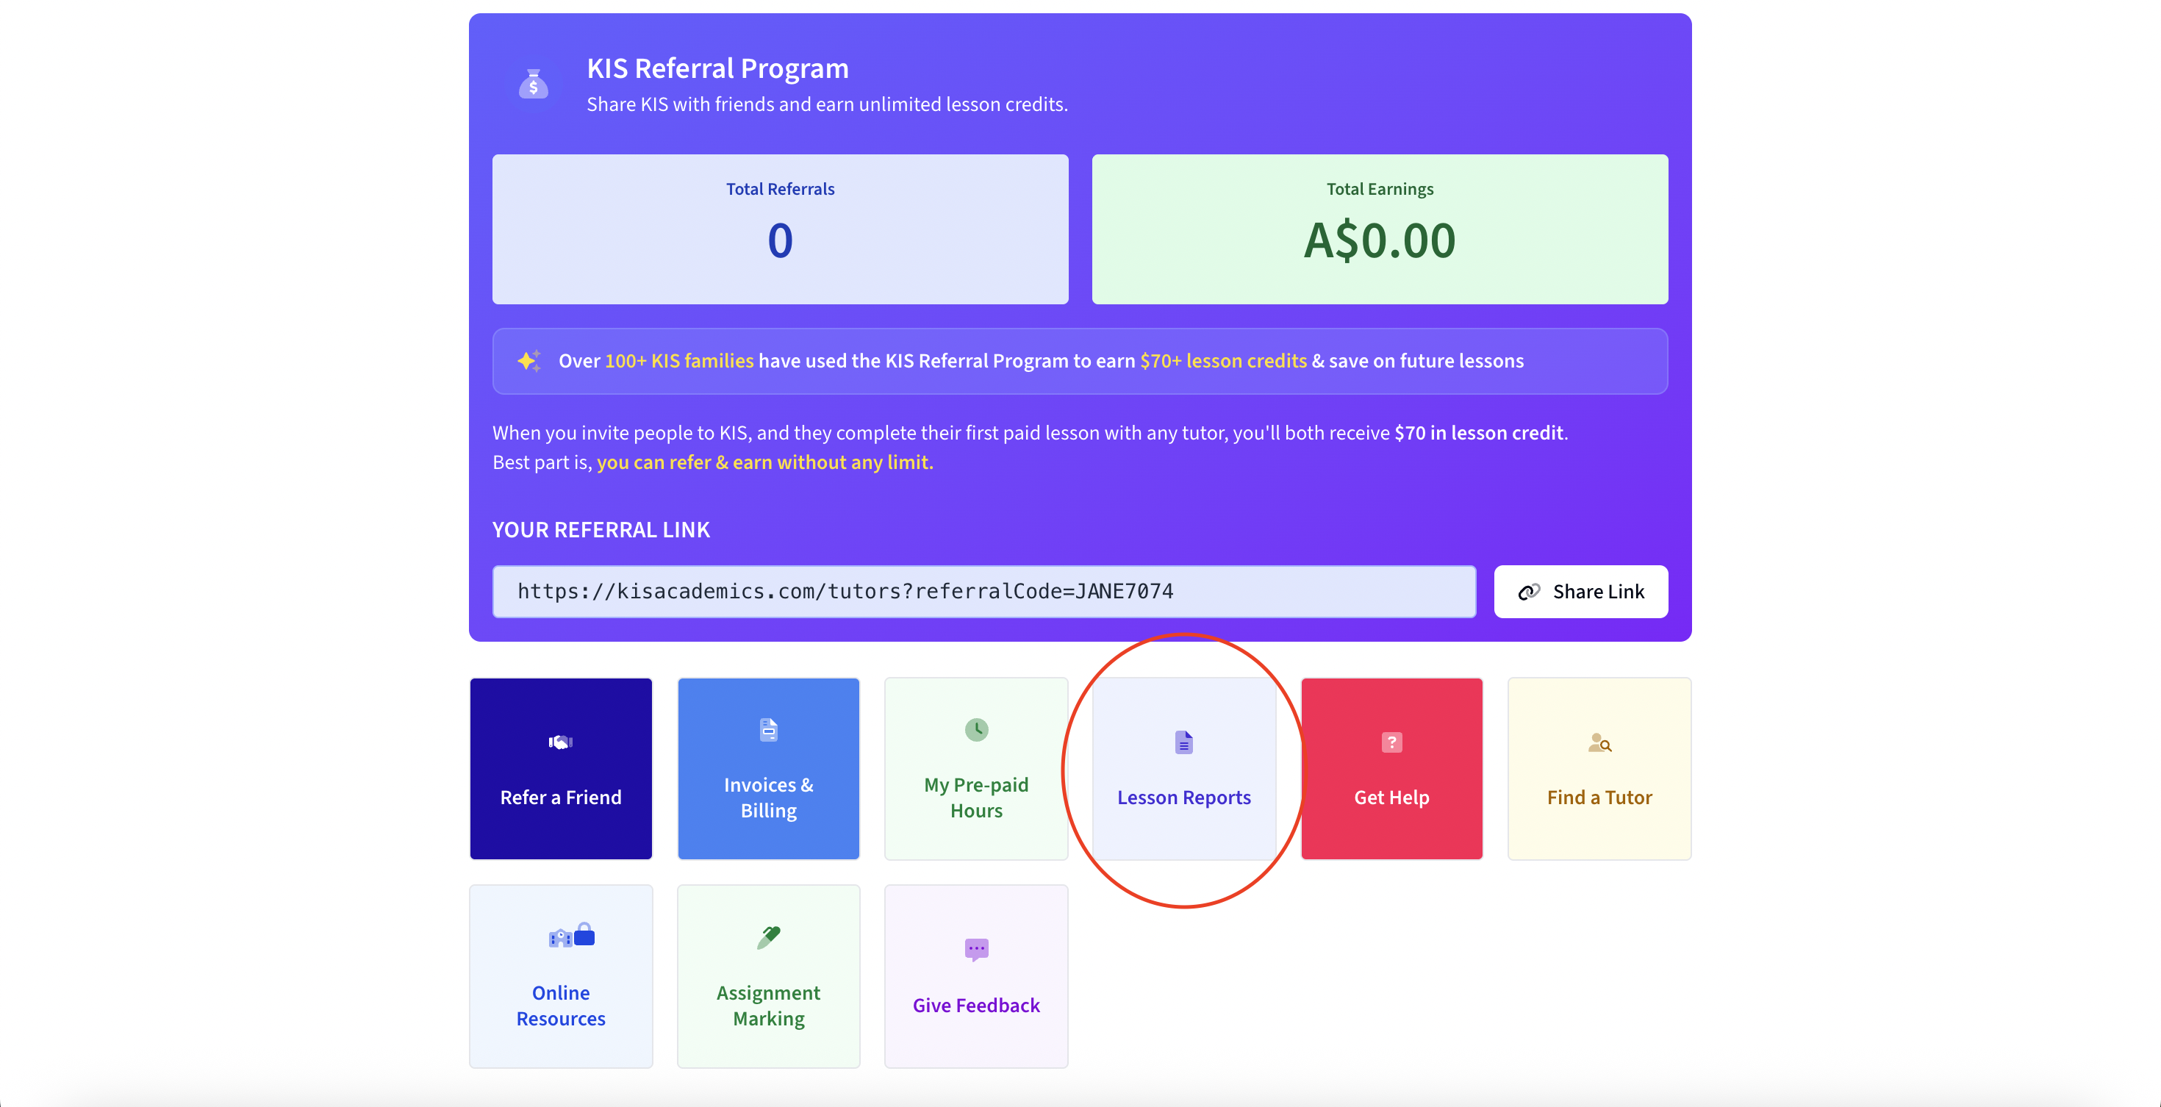Open the Find a Tutor tile
The width and height of the screenshot is (2161, 1107).
(1599, 769)
